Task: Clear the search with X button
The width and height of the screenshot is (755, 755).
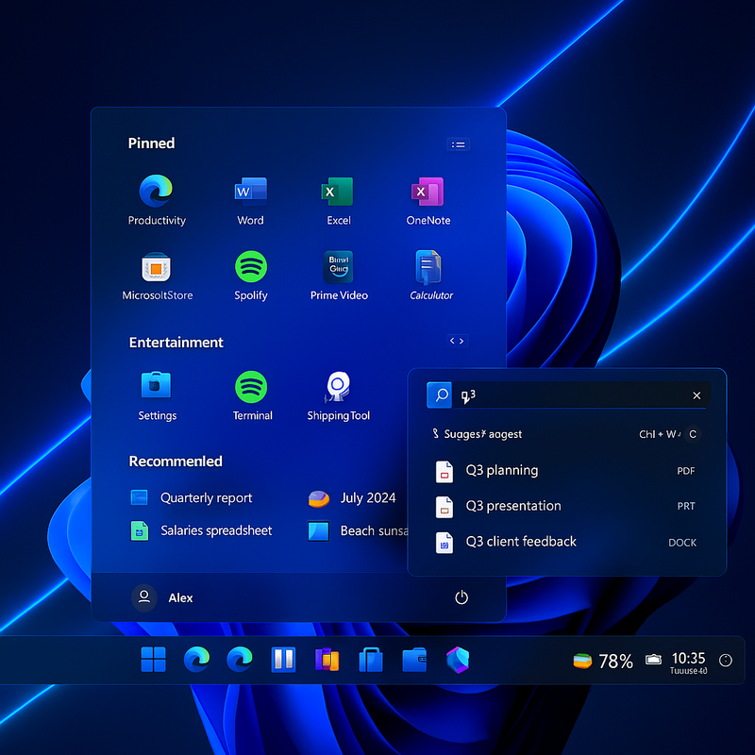Action: [x=696, y=395]
